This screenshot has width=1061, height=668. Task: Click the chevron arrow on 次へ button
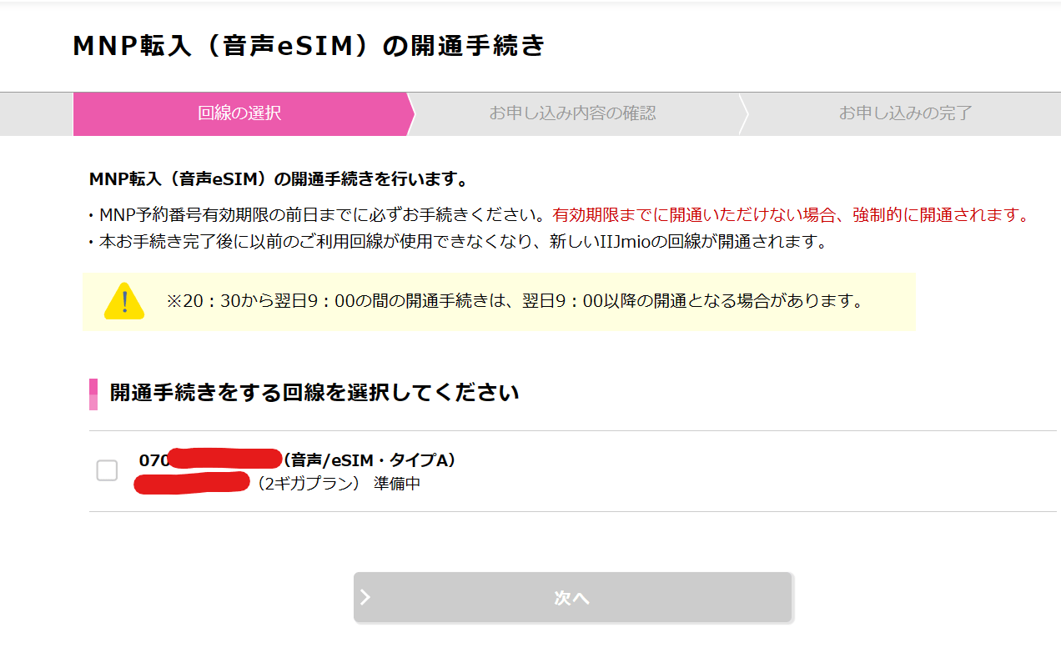pyautogui.click(x=365, y=597)
